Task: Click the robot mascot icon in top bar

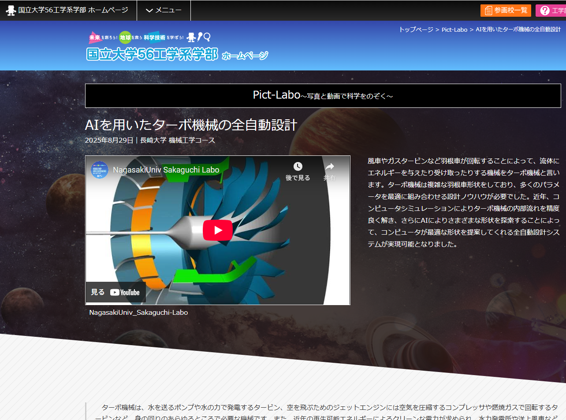Action: pos(11,10)
